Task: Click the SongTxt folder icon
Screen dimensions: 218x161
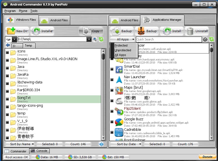Action: tap(13, 99)
